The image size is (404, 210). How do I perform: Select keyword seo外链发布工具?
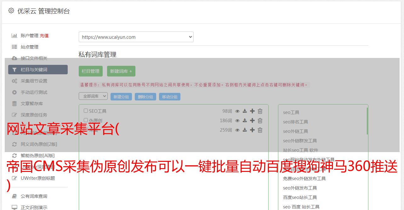[x=300, y=188]
